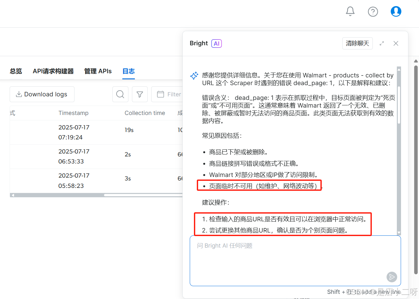Screen dimensions: 419x299
Task: Click the Bright AI sparkle icon
Action: pyautogui.click(x=194, y=76)
